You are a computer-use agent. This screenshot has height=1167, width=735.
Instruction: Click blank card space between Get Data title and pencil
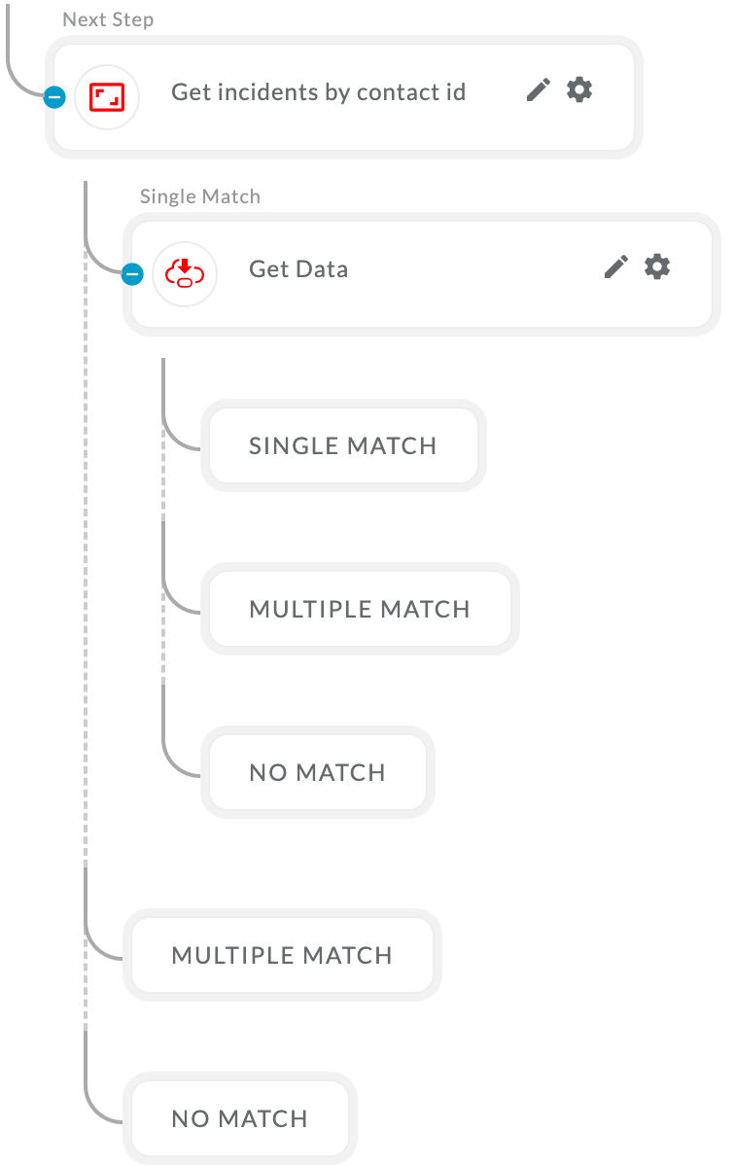(x=476, y=269)
